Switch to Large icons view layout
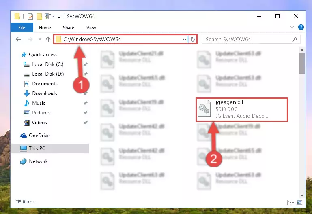The width and height of the screenshot is (312, 214). pyautogui.click(x=299, y=202)
